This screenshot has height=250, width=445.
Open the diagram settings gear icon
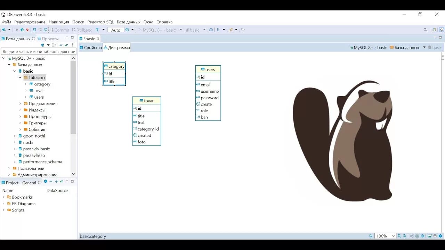[x=440, y=236]
